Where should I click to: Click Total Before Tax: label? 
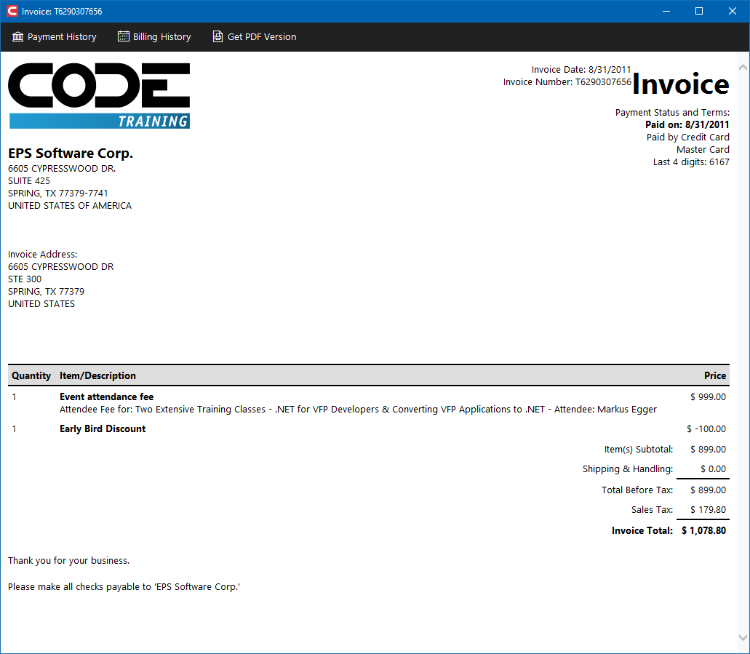pyautogui.click(x=637, y=490)
